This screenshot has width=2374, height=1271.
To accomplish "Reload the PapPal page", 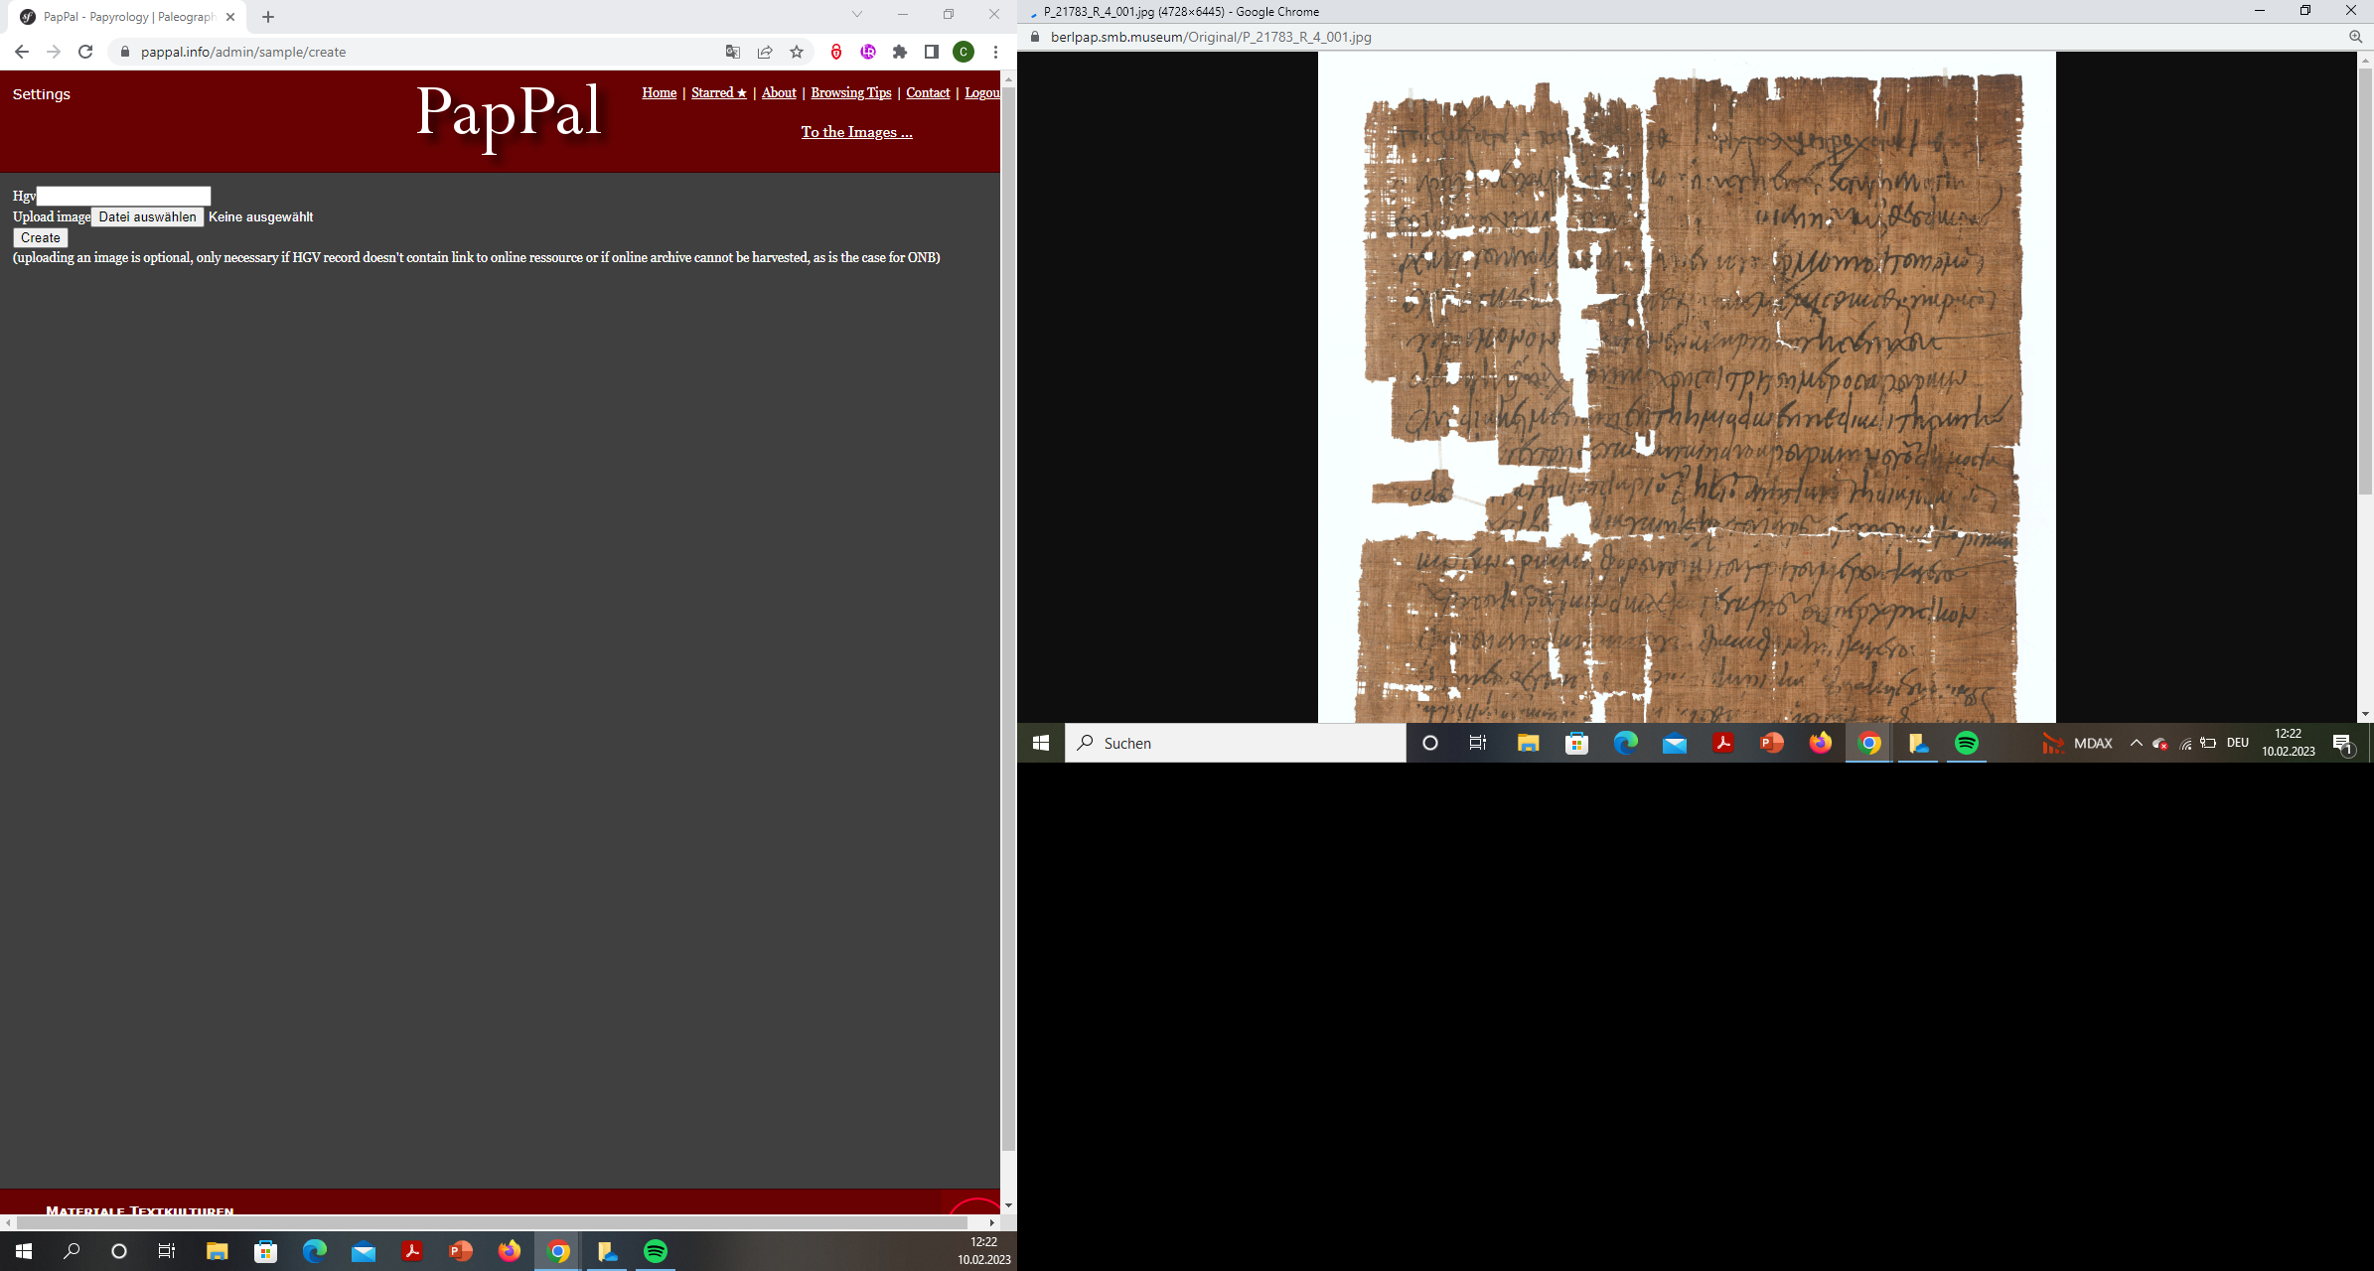I will click(85, 52).
